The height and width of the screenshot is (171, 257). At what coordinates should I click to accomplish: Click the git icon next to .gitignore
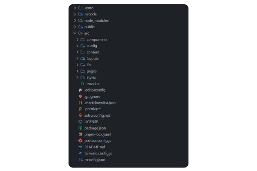(80, 97)
